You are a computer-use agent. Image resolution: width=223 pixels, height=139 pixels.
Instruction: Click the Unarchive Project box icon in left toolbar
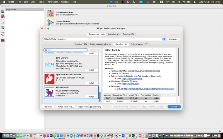3,28
